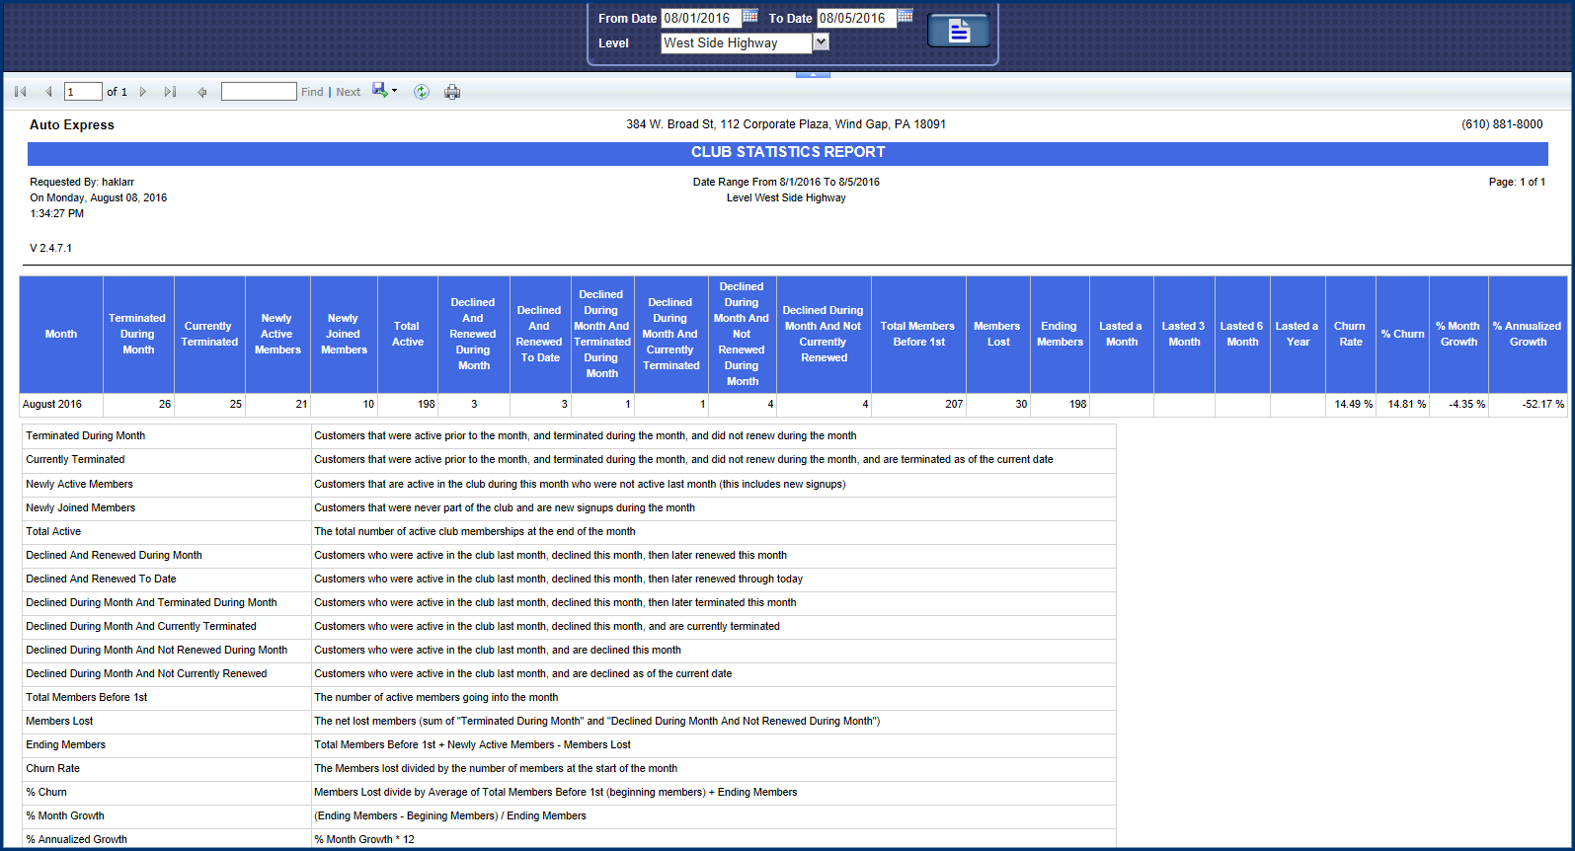
Task: Click the Find text search box
Action: (x=259, y=92)
